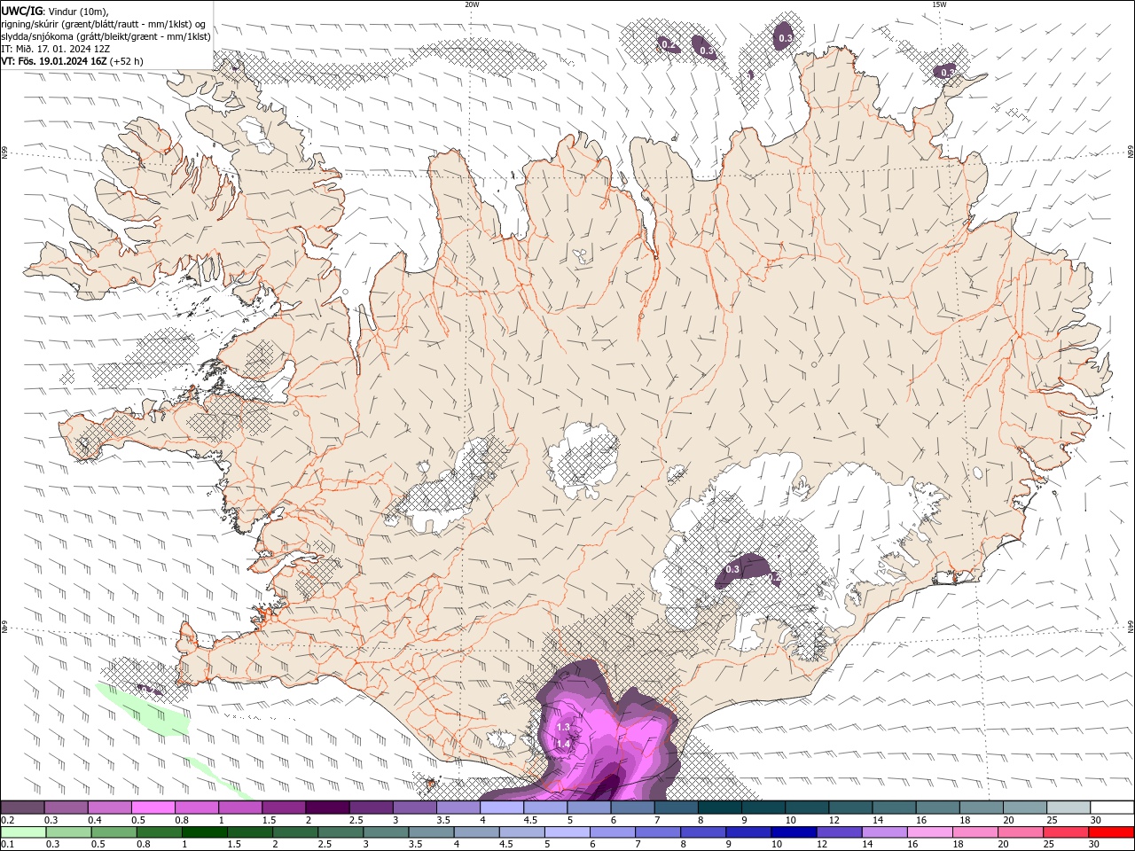Click the upper legend swatch labeled 0.3
1135x851 pixels.
coord(66,808)
